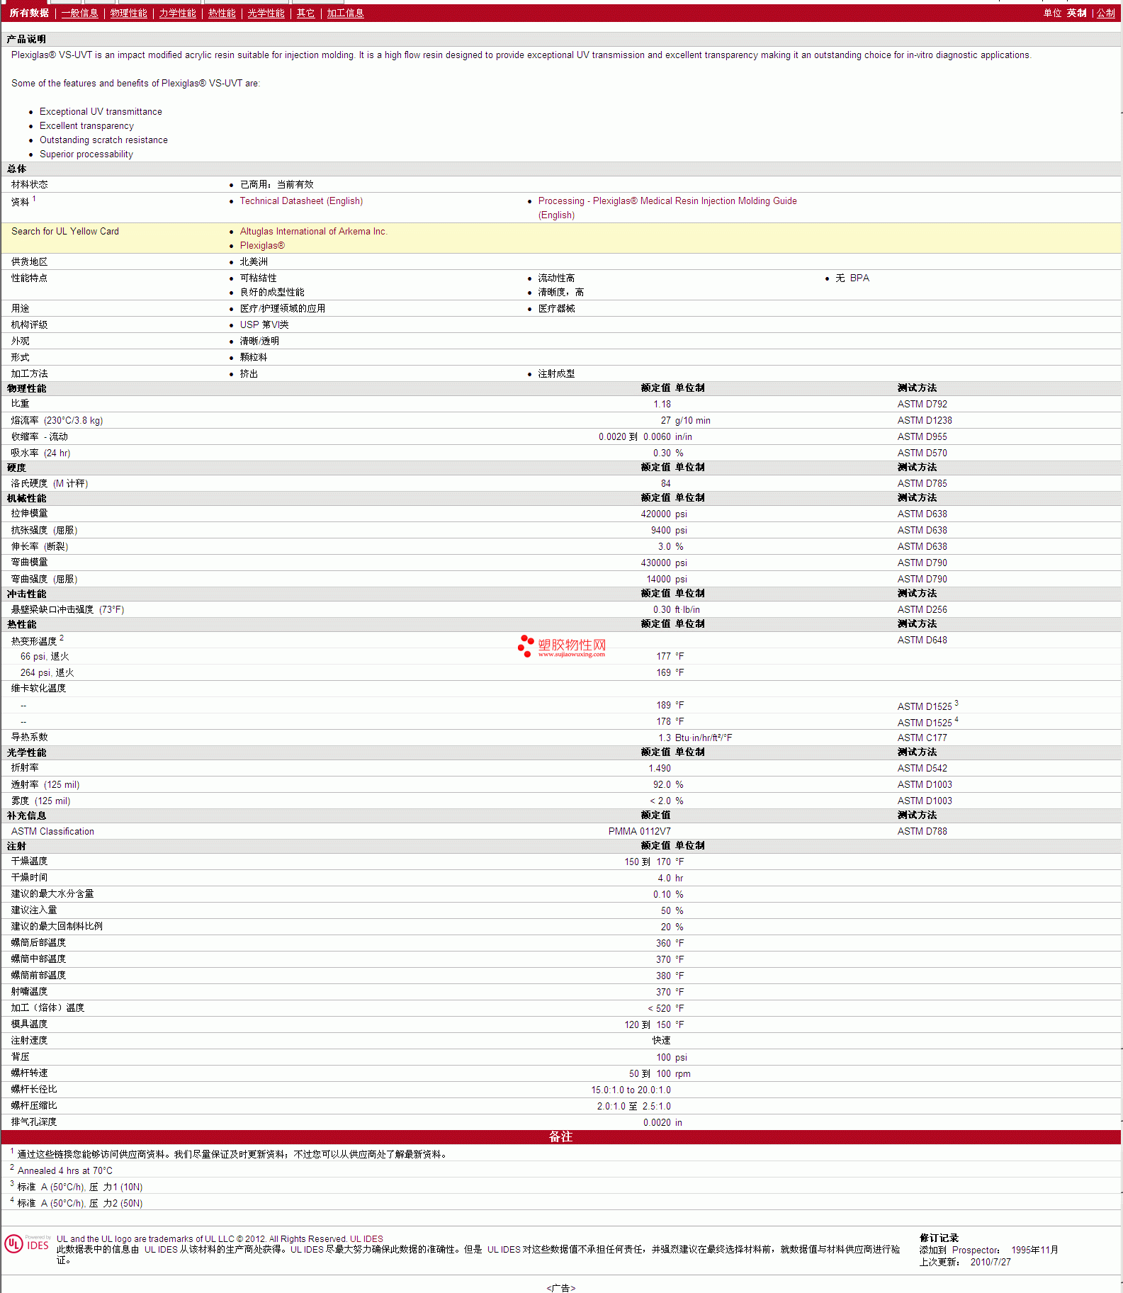
Task: Click the 维卡软化温度 value 189
Action: pos(663,706)
